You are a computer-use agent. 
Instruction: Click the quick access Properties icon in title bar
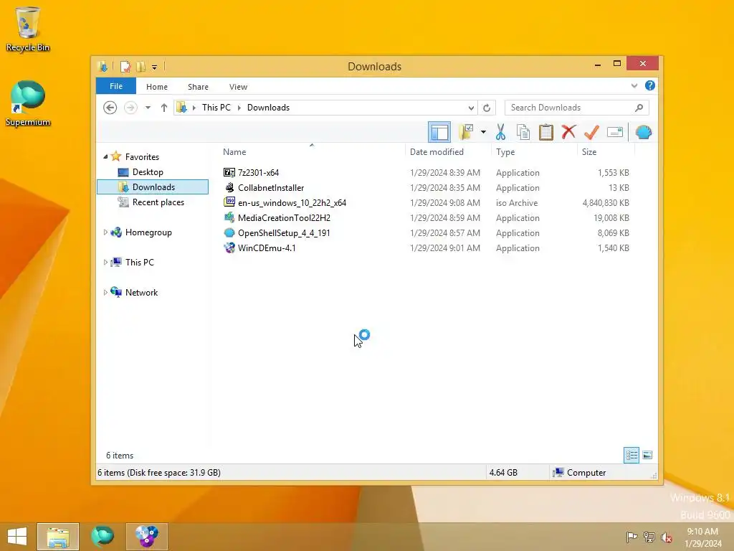125,67
